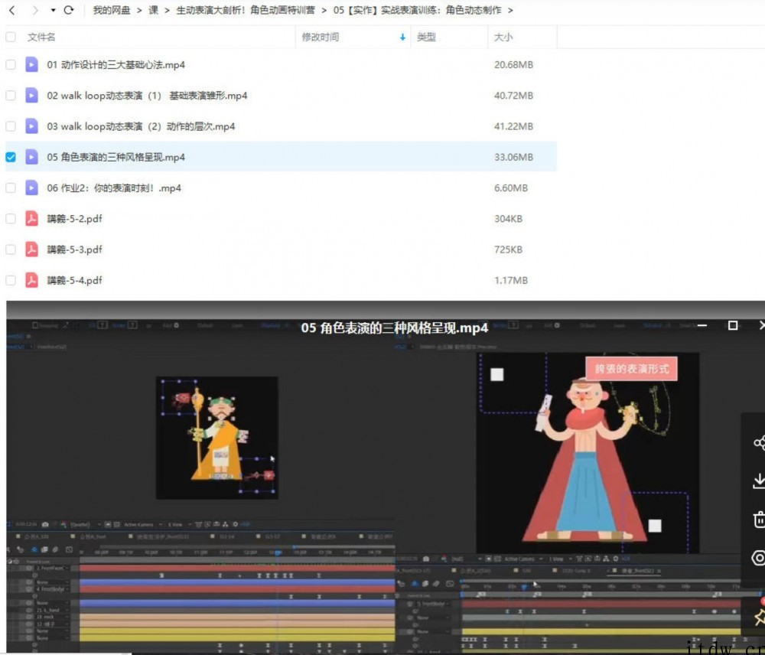Click the sort arrow next to 修改时间
Viewport: 765px width, 655px height.
pyautogui.click(x=403, y=36)
